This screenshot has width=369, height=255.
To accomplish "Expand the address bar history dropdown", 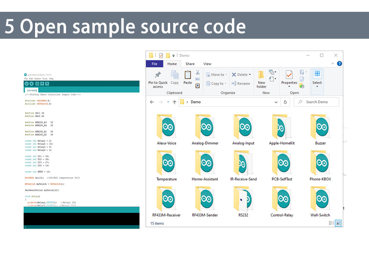I will [x=276, y=102].
